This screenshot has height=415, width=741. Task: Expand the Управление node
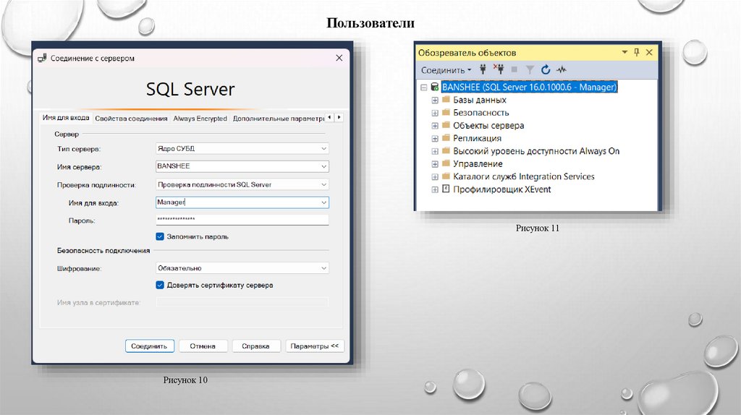(x=435, y=164)
